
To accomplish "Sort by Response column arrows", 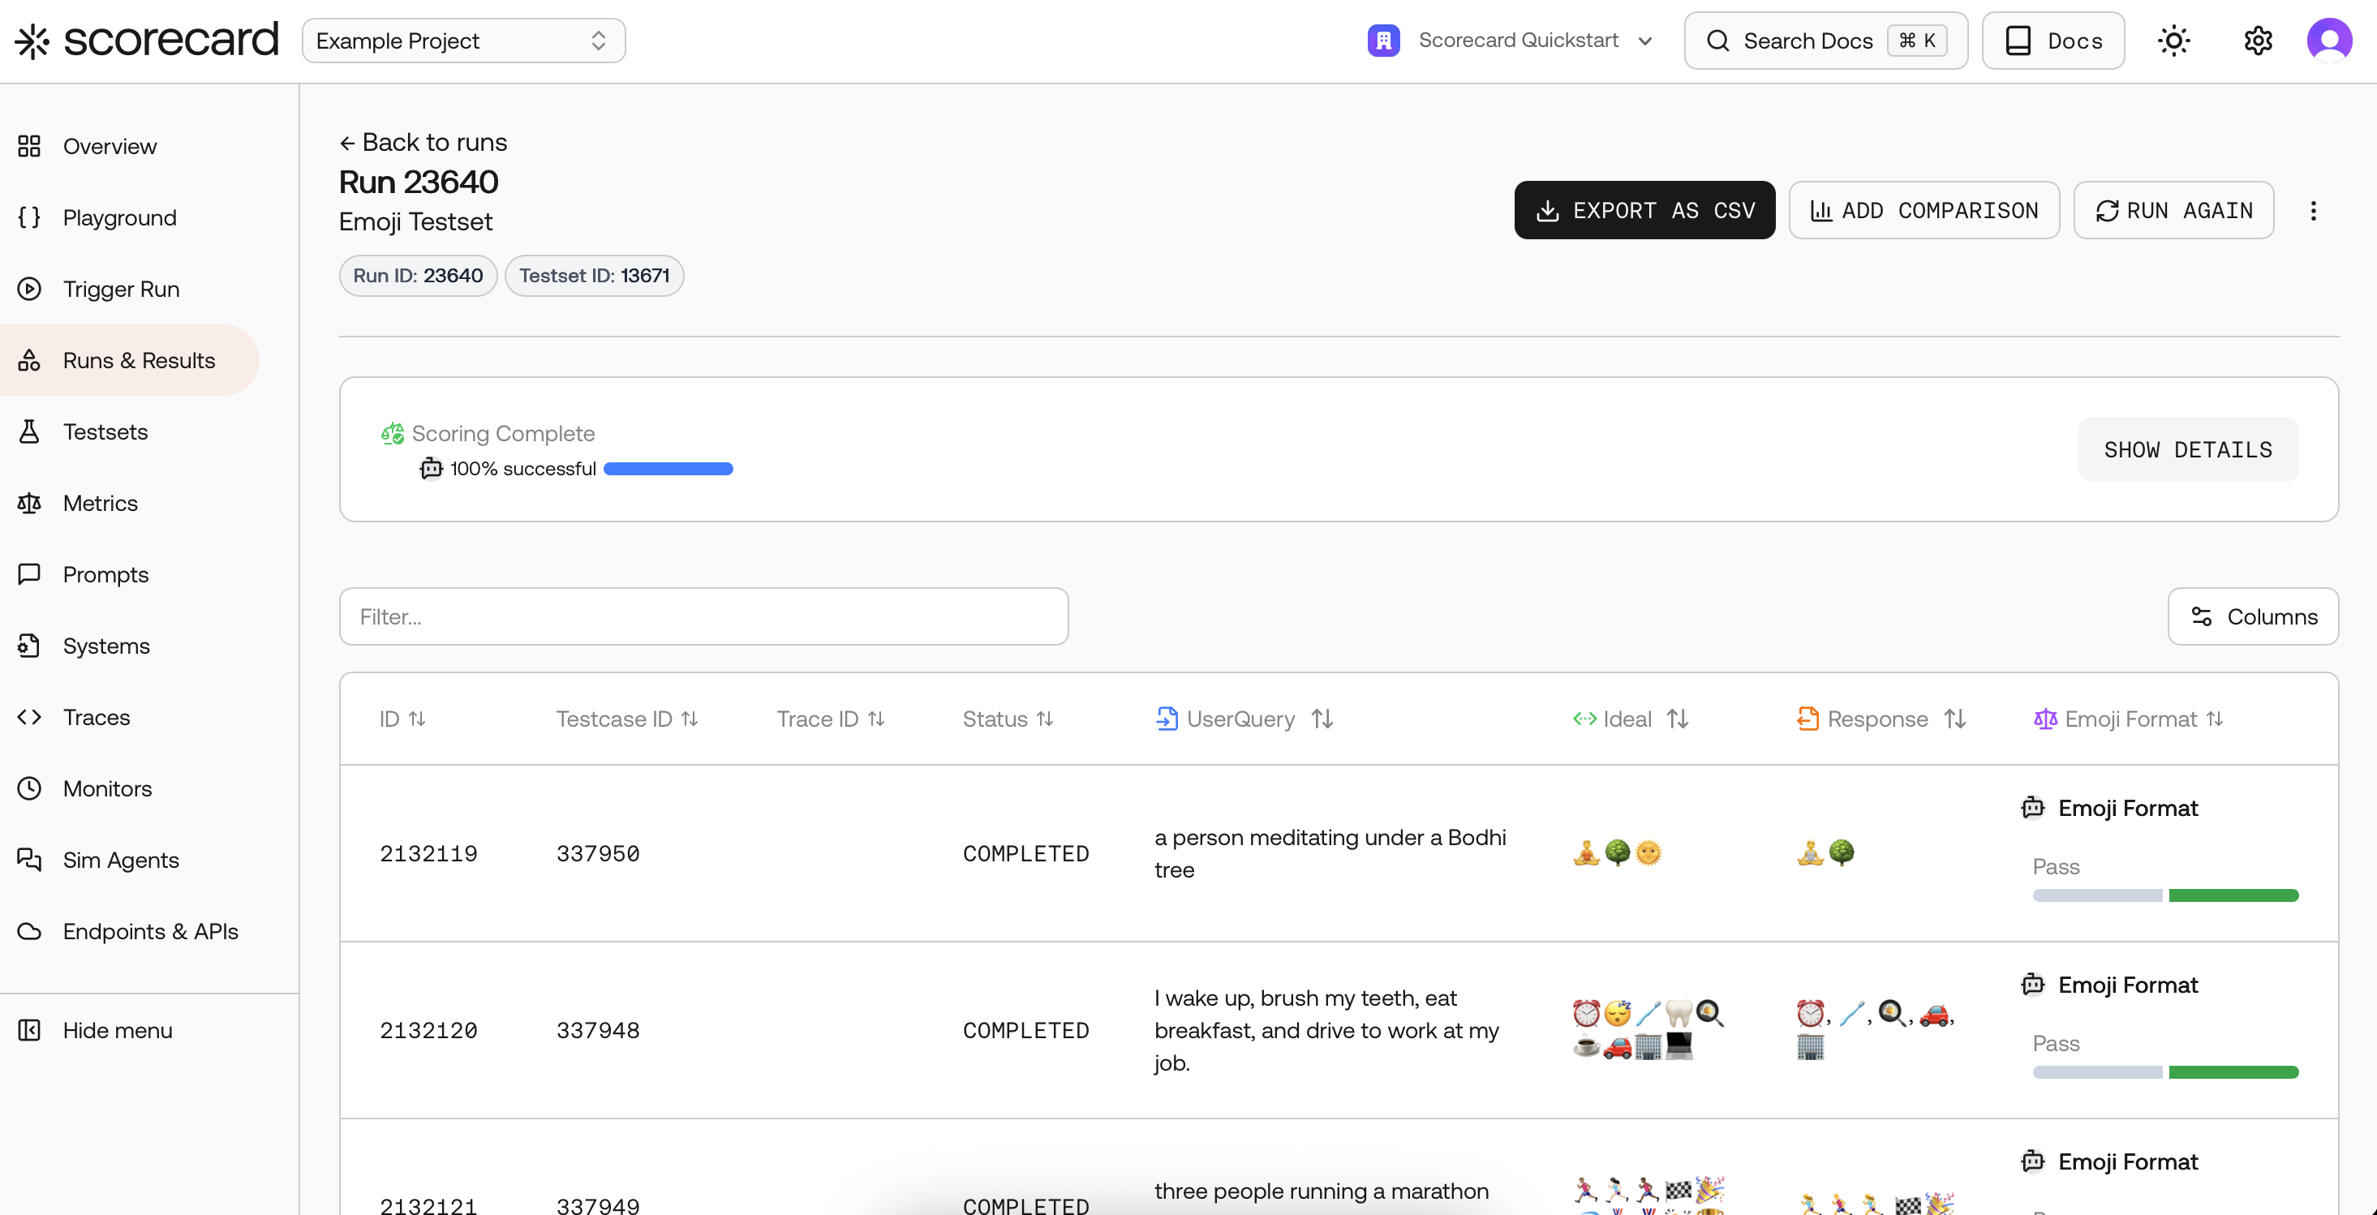I will 1954,719.
